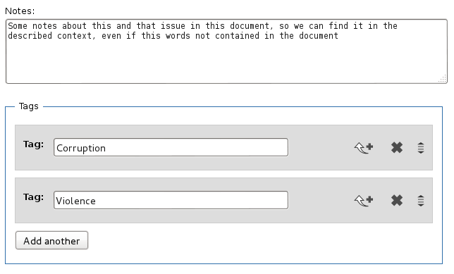Click the Notes textarea resize grip
The width and height of the screenshot is (454, 274).
click(x=443, y=79)
